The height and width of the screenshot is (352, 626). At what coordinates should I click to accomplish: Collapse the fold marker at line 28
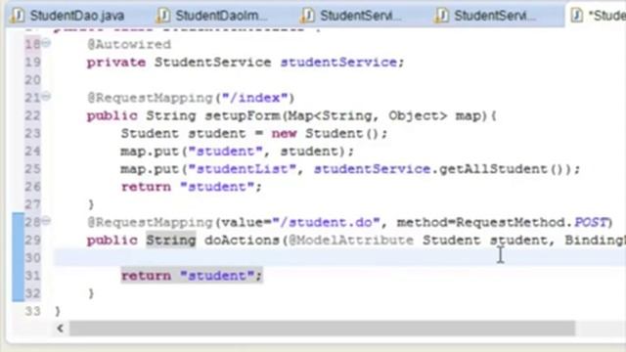coord(46,220)
